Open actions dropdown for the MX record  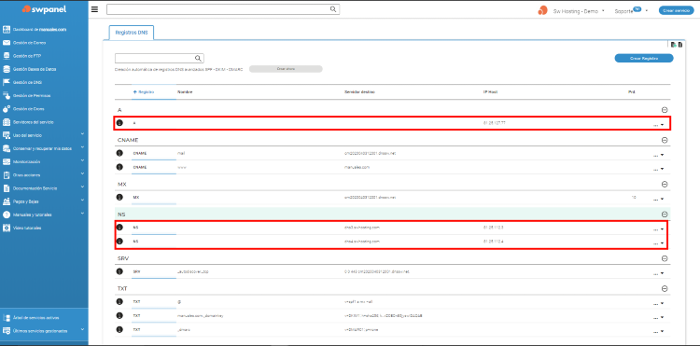tap(659, 199)
